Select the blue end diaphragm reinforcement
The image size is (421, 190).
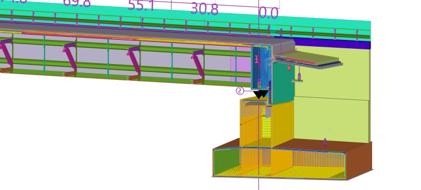(261, 67)
